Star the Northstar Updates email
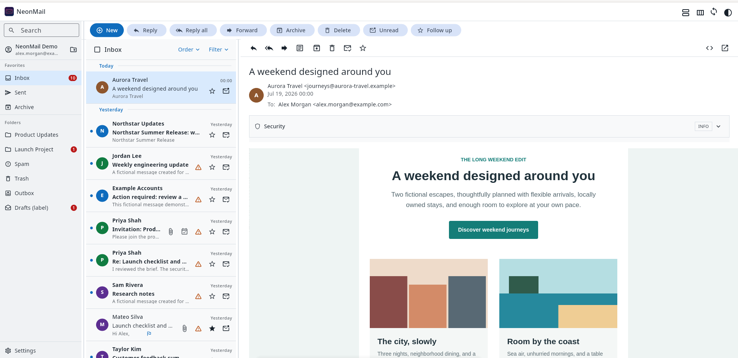 [212, 135]
